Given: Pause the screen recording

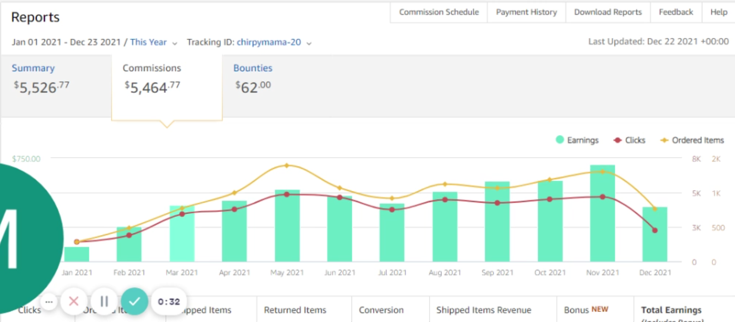Looking at the screenshot, I should 104,301.
